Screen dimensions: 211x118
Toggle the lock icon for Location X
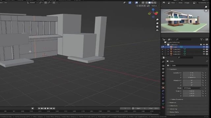203,73
